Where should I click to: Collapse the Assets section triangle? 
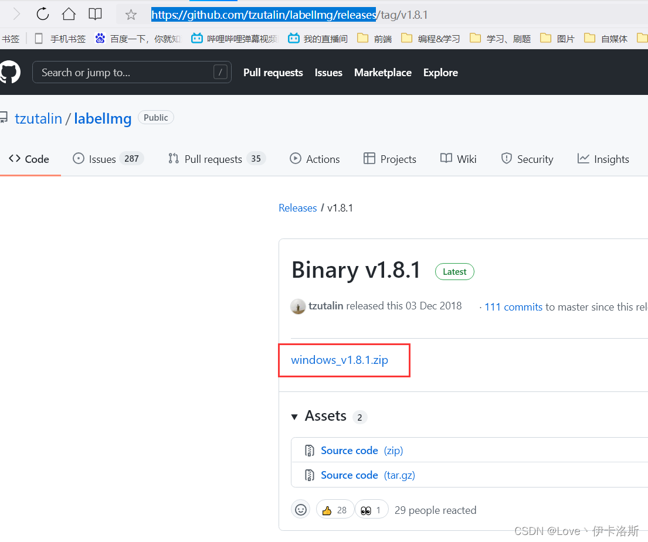tap(294, 417)
